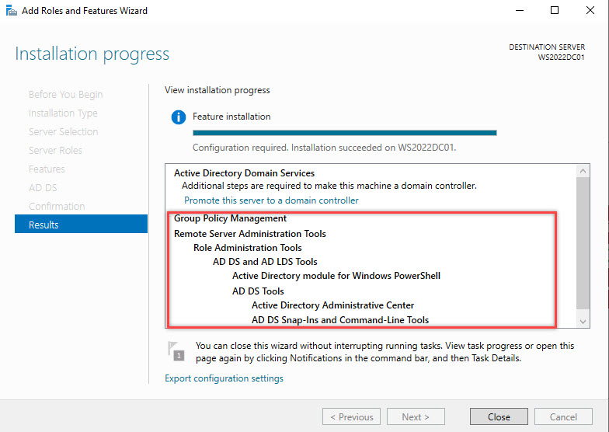Select the Before You Begin step
Screen dimensions: 609x432
tap(65, 95)
